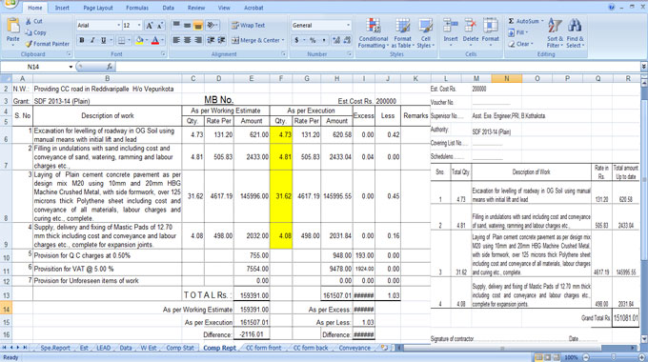Screen dimensions: 648x362
Task: Toggle Bold formatting
Action: 82,40
